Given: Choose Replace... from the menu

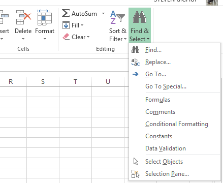Looking at the screenshot, I should (175, 62).
